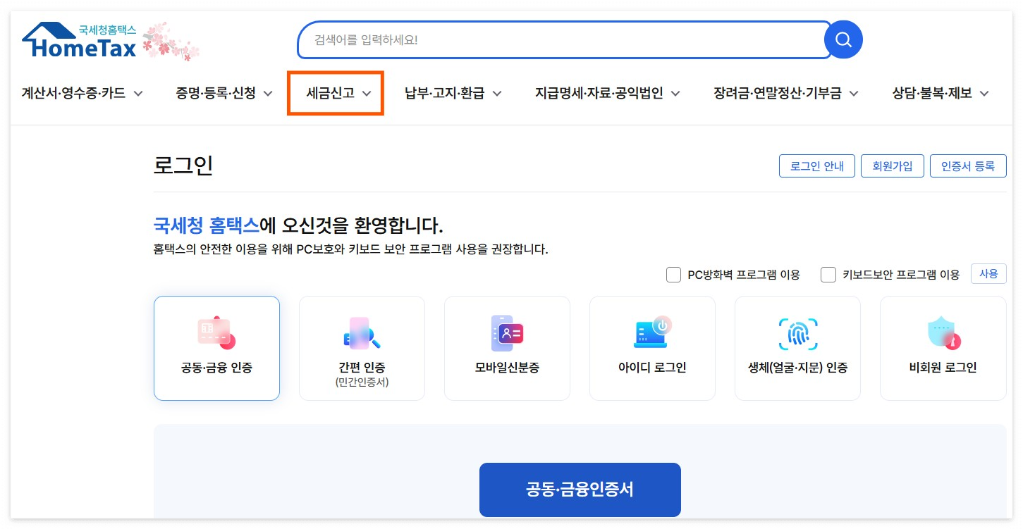
Task: Click the 공동·금융 인증 label text
Action: 216,368
